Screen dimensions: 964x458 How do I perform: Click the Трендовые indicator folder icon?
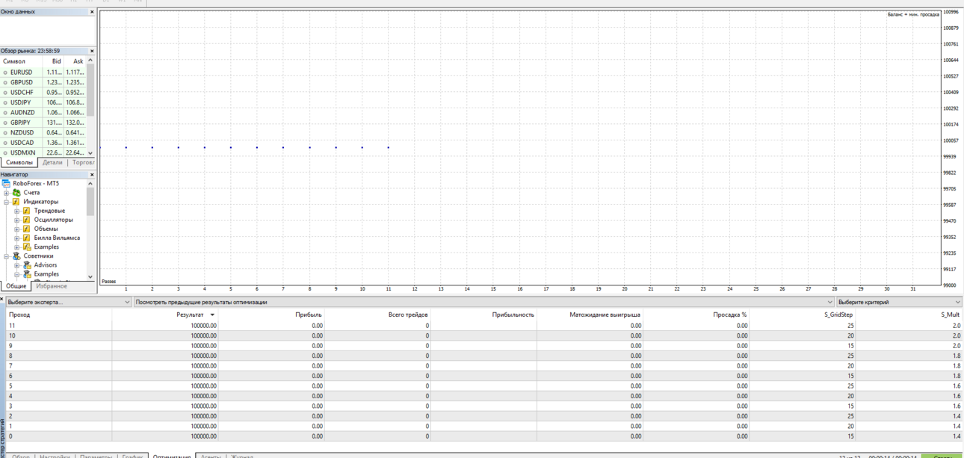(x=27, y=211)
